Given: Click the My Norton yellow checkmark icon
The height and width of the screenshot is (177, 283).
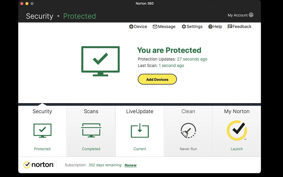Looking at the screenshot, I should coord(237,130).
